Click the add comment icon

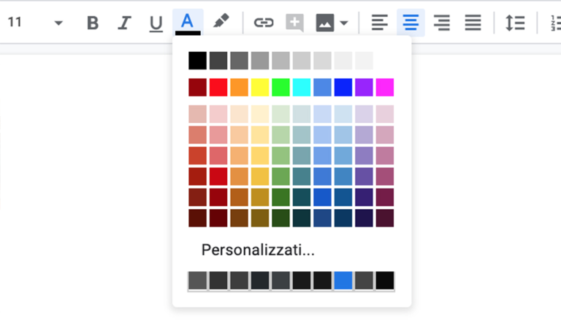coord(294,23)
